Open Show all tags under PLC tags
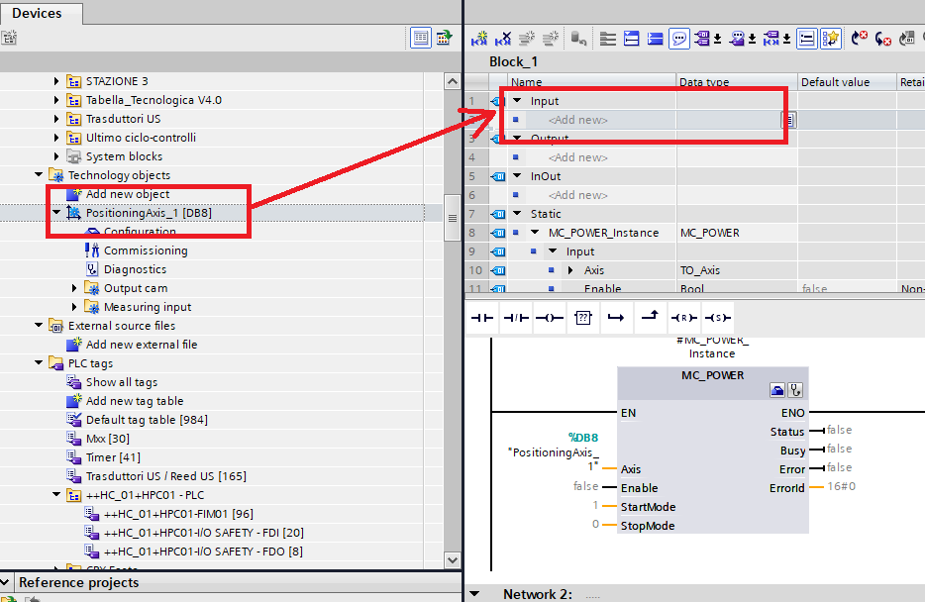The width and height of the screenshot is (925, 602). pos(121,382)
